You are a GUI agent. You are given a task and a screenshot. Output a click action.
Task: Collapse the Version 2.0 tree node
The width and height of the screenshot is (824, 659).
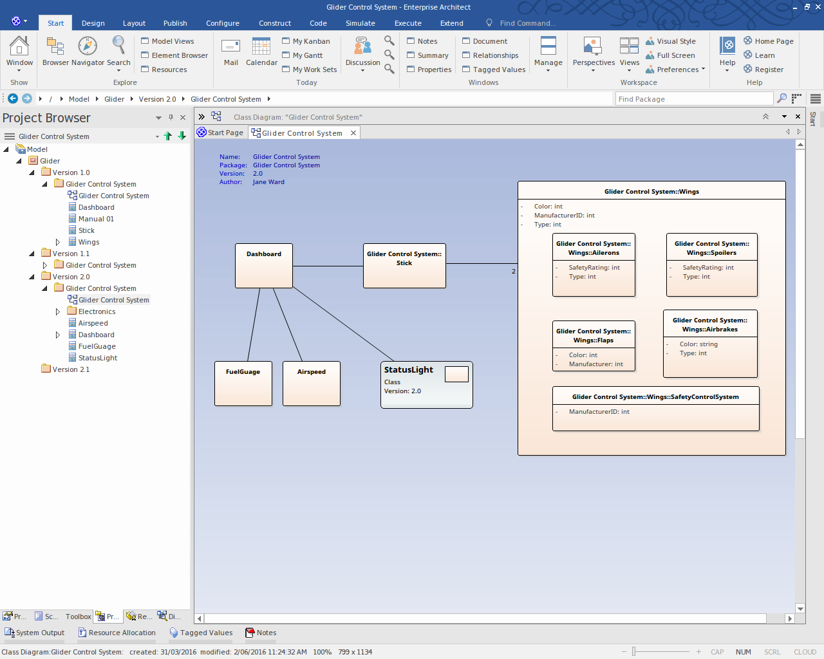coord(32,277)
